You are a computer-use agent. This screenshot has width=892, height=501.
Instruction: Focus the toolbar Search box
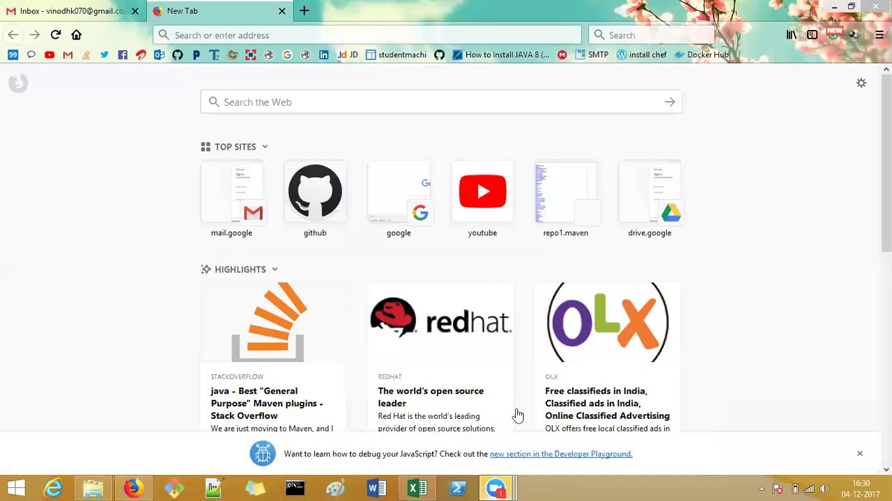pos(652,35)
